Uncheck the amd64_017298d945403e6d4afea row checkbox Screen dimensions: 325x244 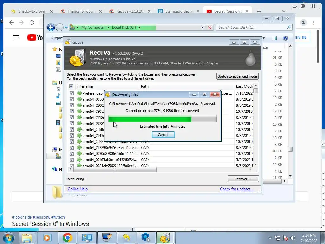point(71,147)
